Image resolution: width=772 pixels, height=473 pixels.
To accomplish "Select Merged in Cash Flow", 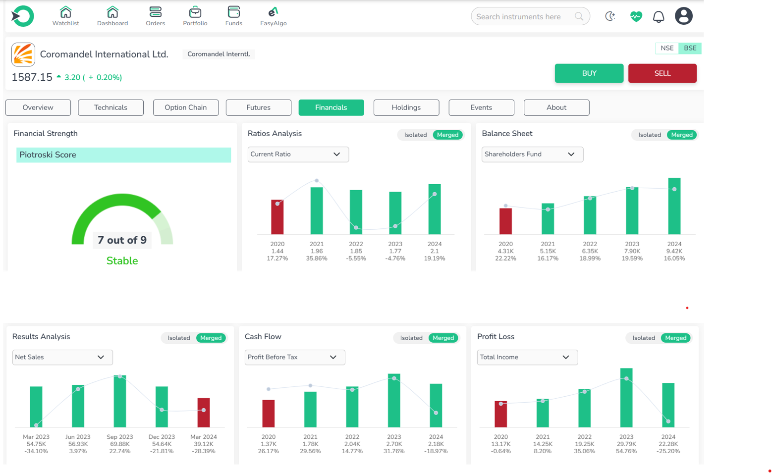I will pyautogui.click(x=443, y=338).
